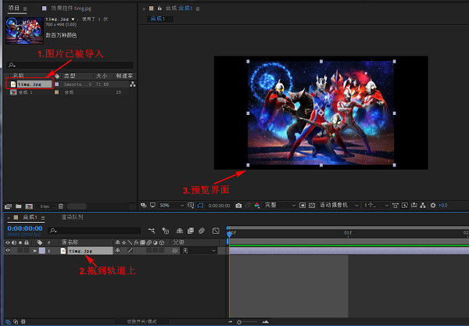Open the 活动摄像机 camera dropdown
The width and height of the screenshot is (469, 326).
pyautogui.click(x=338, y=206)
